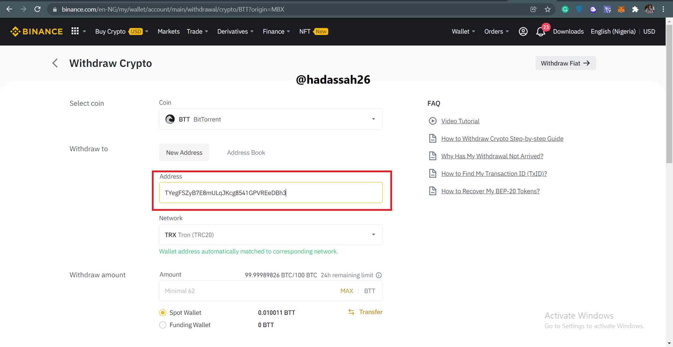Expand the arrow next to apps grid
This screenshot has width=673, height=347.
point(84,32)
